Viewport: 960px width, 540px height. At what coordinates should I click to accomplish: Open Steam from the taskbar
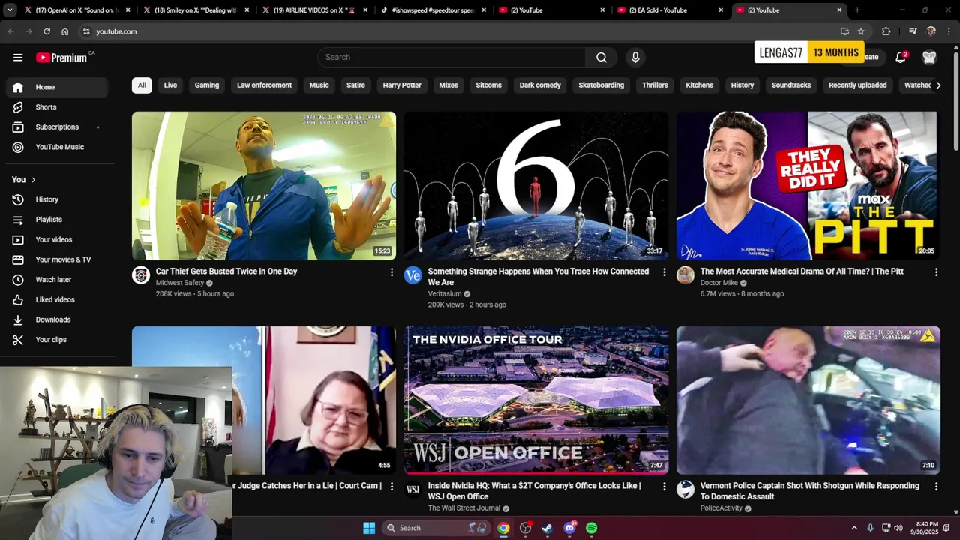point(547,528)
